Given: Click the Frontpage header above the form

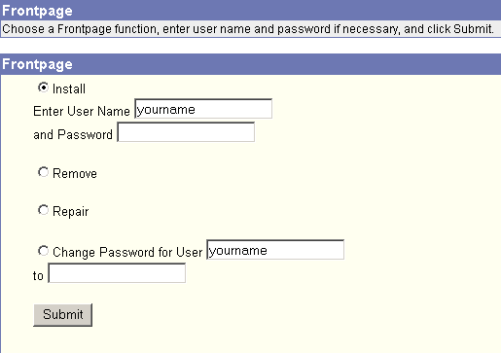Looking at the screenshot, I should [x=250, y=64].
